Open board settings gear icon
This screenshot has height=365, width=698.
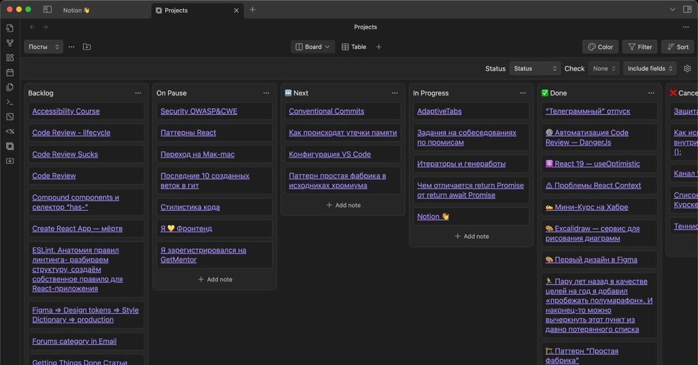[687, 69]
